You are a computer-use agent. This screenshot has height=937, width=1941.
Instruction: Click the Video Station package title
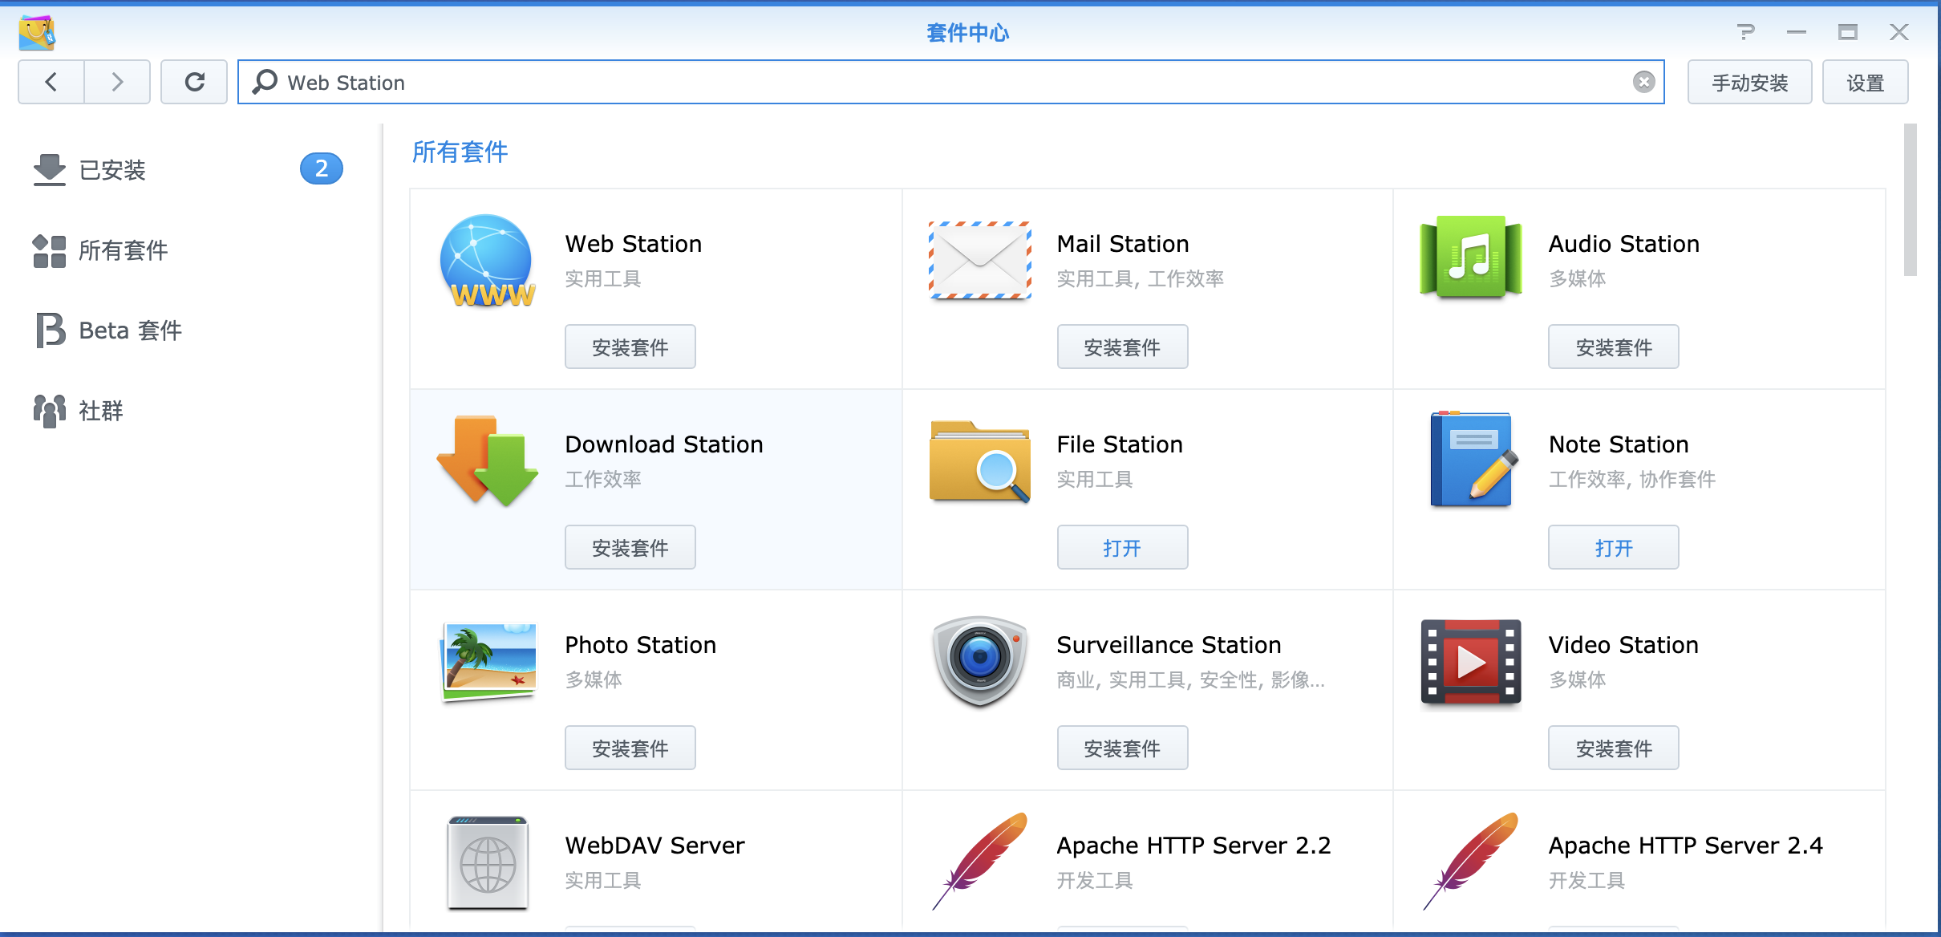(1623, 644)
